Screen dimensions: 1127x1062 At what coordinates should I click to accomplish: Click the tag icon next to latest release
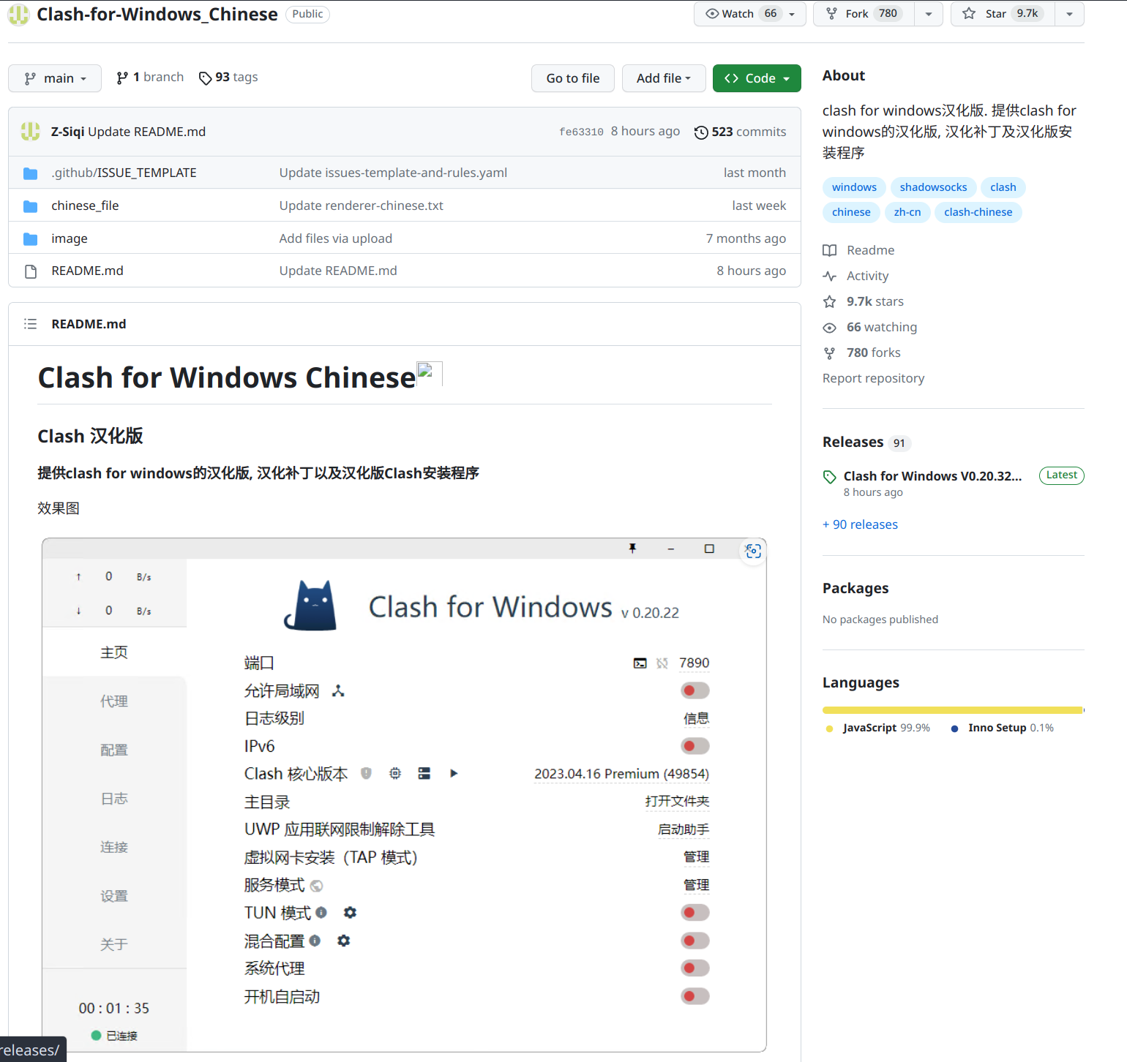830,476
